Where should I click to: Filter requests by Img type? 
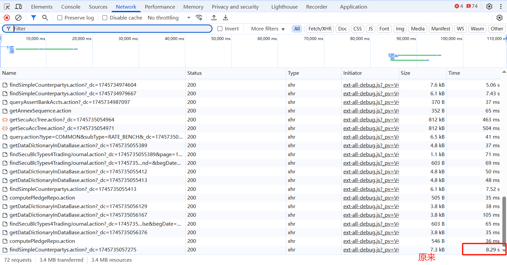point(400,29)
